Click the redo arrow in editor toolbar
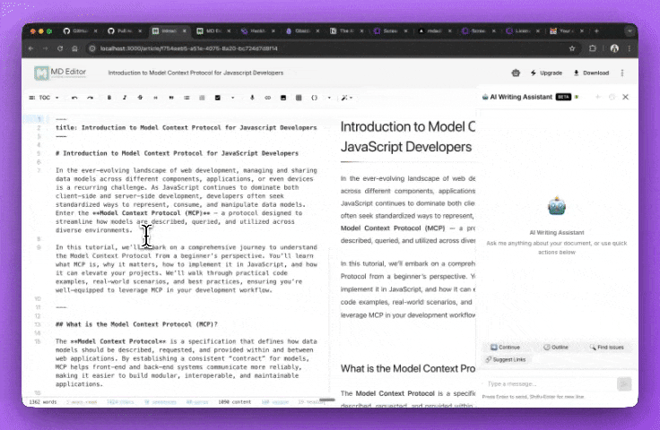Image resolution: width=660 pixels, height=430 pixels. click(90, 97)
